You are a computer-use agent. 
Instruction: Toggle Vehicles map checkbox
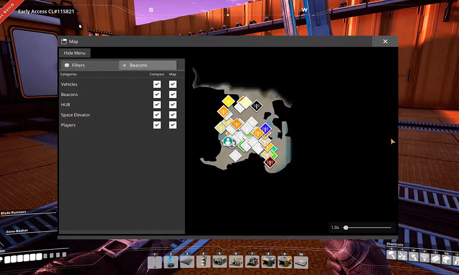(173, 84)
